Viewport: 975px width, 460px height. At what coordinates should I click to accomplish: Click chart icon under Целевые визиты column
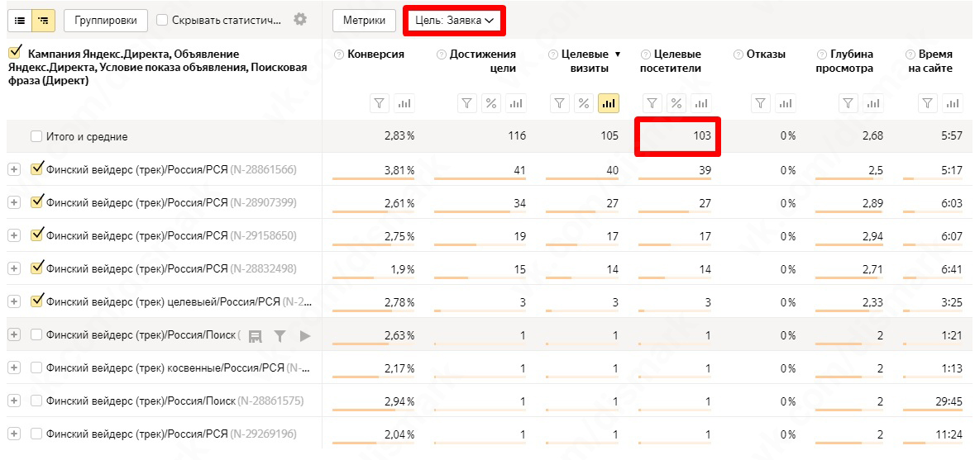click(x=609, y=103)
